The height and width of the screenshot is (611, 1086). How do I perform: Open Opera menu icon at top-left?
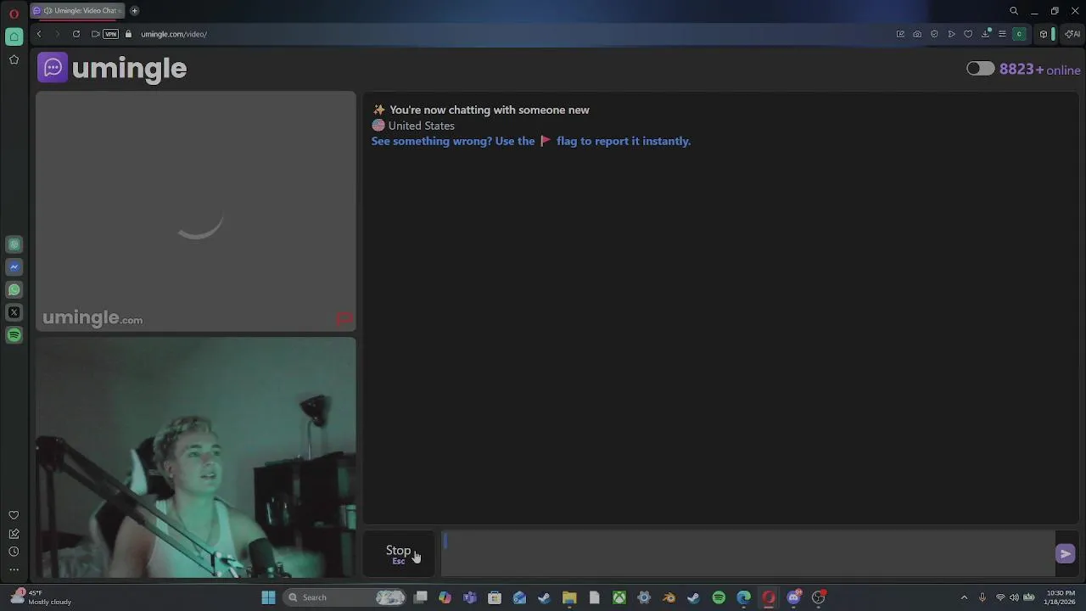click(14, 13)
